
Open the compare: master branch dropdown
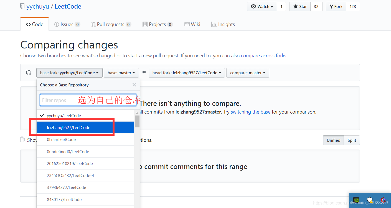(x=248, y=73)
